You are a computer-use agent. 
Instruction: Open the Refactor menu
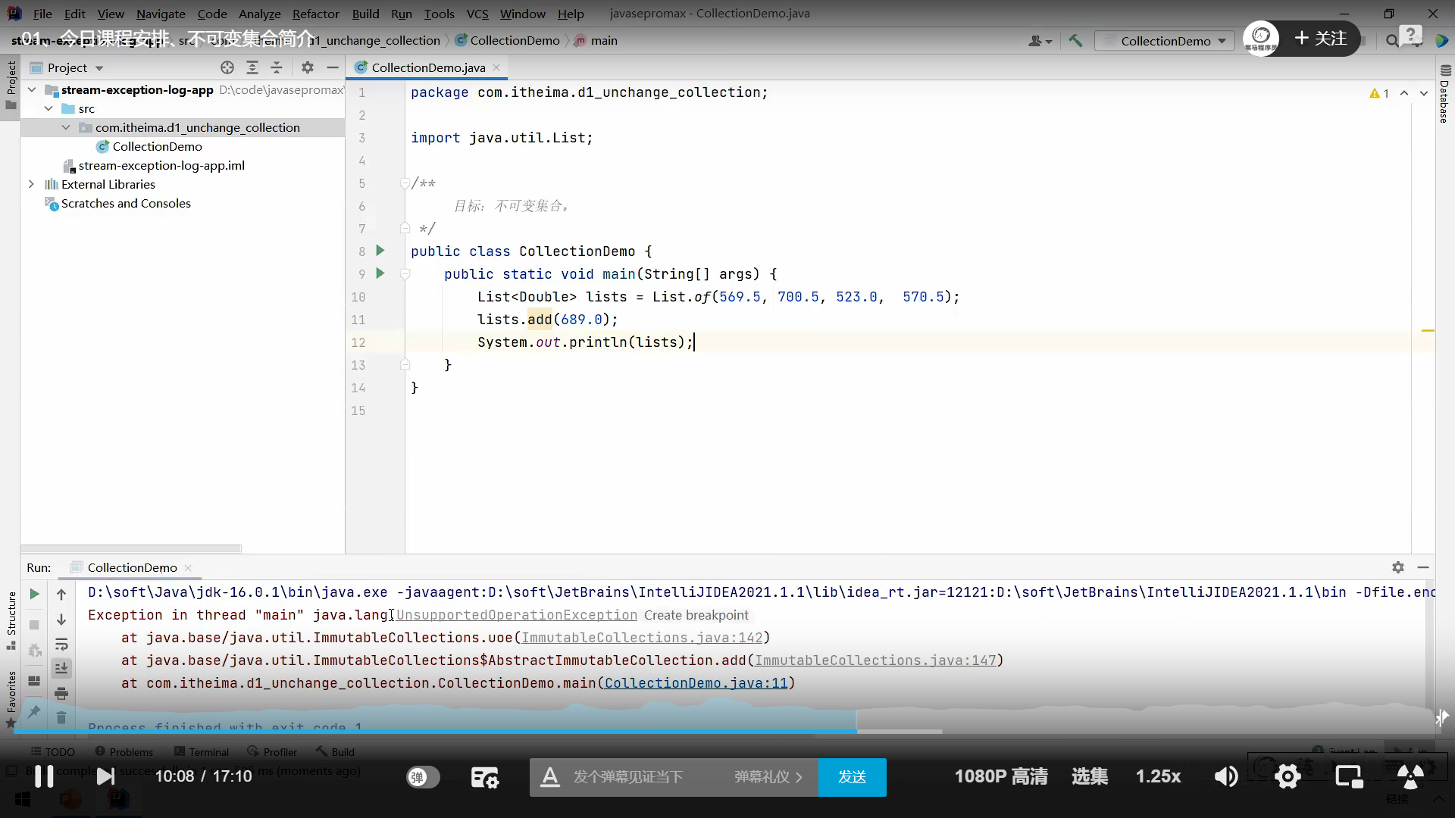point(315,14)
